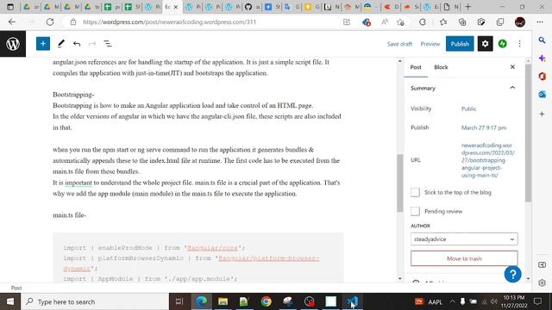Click Save draft

pyautogui.click(x=399, y=44)
